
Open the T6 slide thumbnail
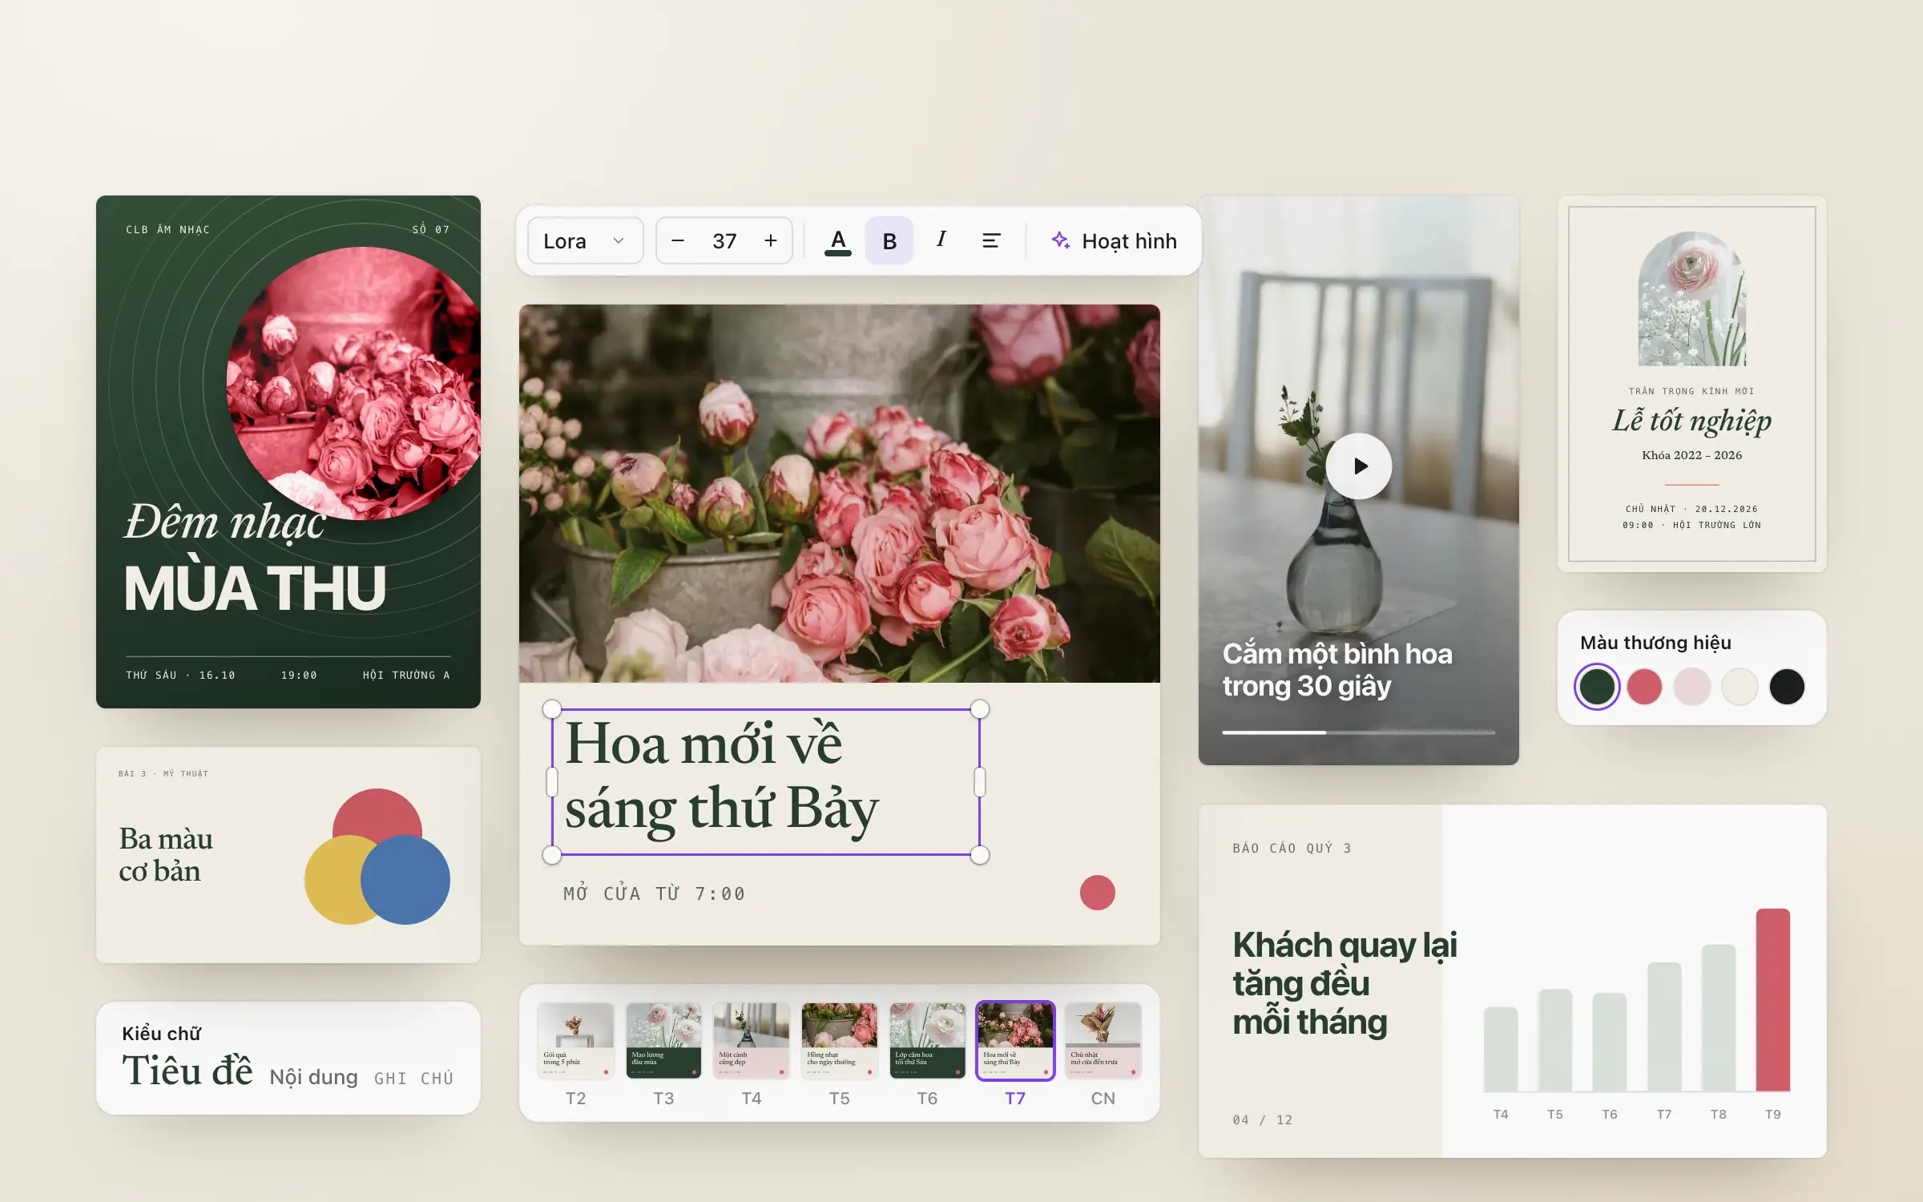[927, 1040]
